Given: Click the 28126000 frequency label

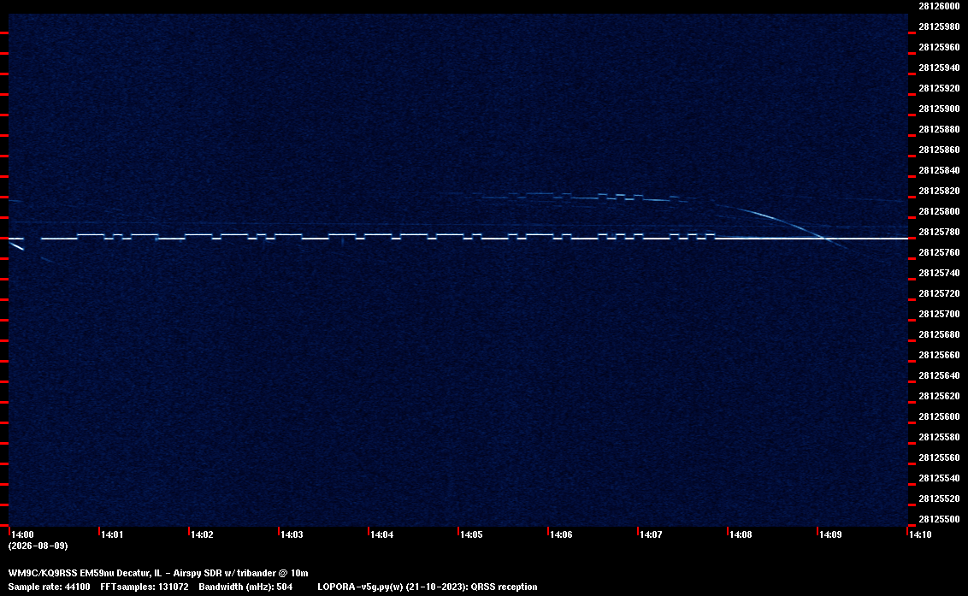Looking at the screenshot, I should (x=939, y=6).
